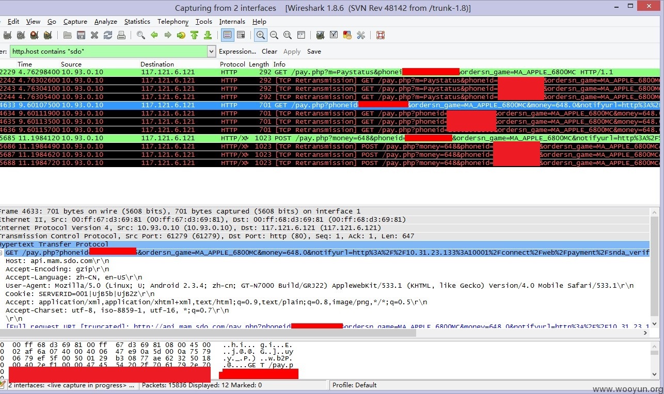Viewport: 664px width, 394px height.
Task: Open the Help menu
Action: click(x=259, y=22)
